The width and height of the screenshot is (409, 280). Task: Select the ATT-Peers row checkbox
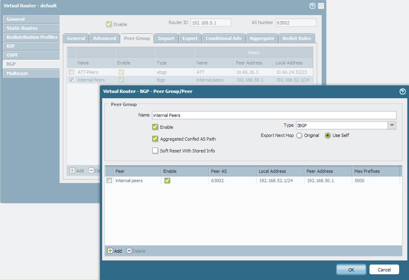pos(71,72)
